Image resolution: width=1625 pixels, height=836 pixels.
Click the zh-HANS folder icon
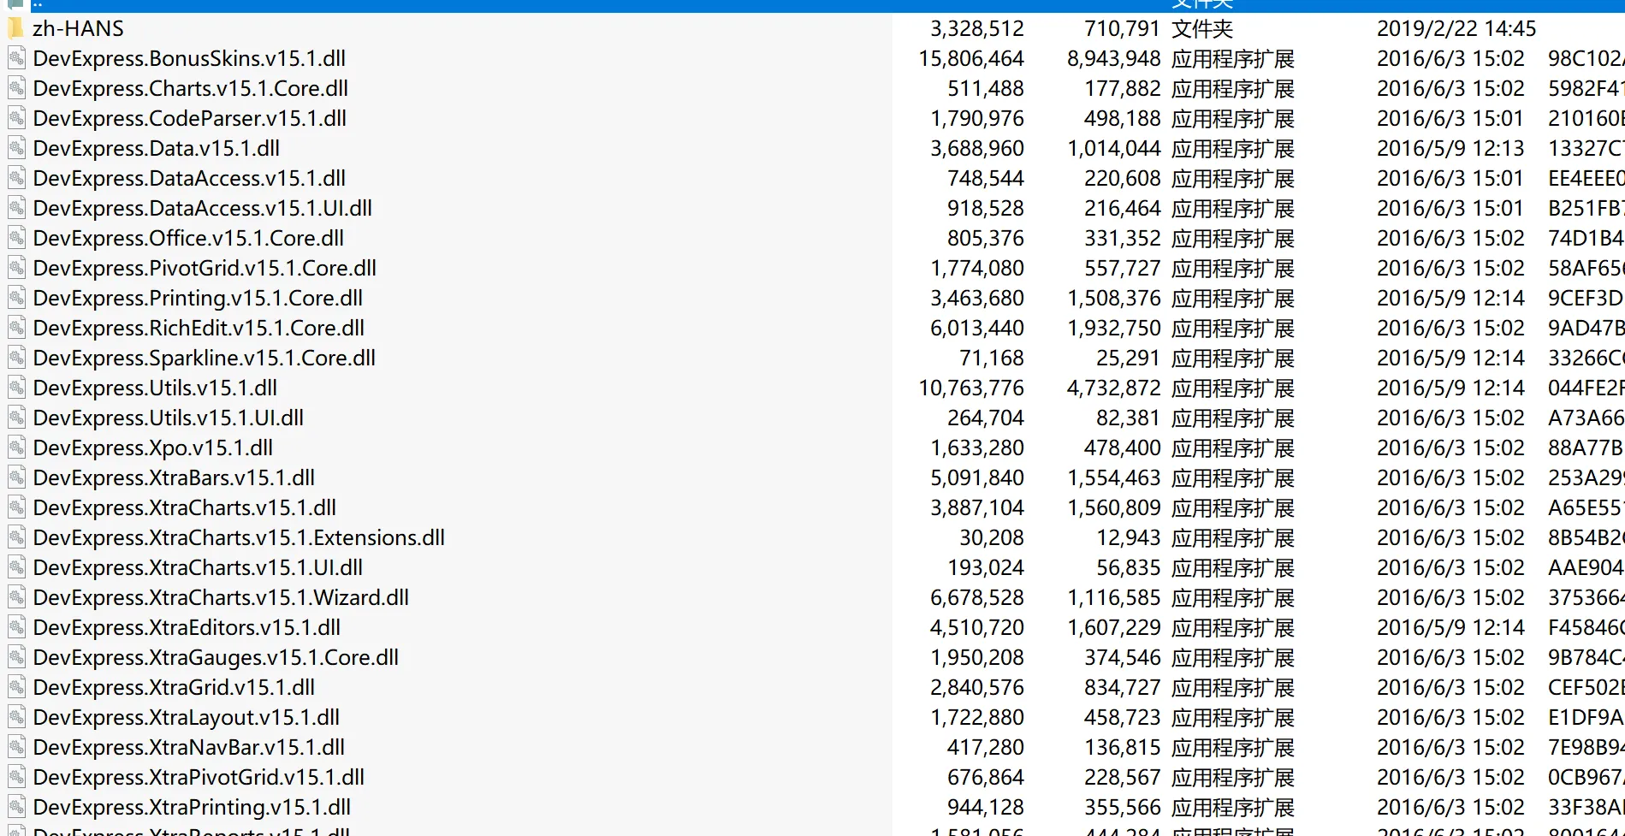(x=15, y=29)
